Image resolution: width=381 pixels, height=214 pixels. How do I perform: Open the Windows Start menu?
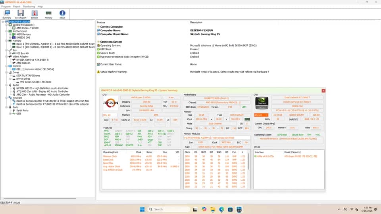pyautogui.click(x=142, y=209)
